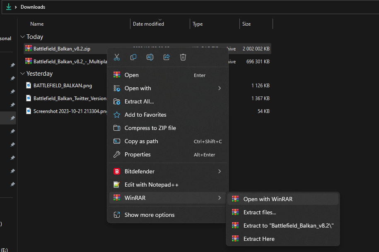Select Open with WinRAR
This screenshot has height=252, width=379.
[x=268, y=199]
